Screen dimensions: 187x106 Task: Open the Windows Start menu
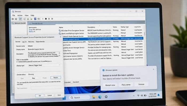(x=64, y=98)
